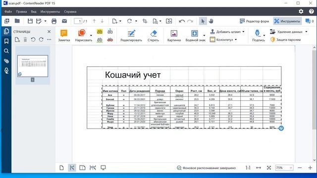Screen dimensions: 317x178
Task: Select the page 1 thumbnail
Action: click(33, 66)
